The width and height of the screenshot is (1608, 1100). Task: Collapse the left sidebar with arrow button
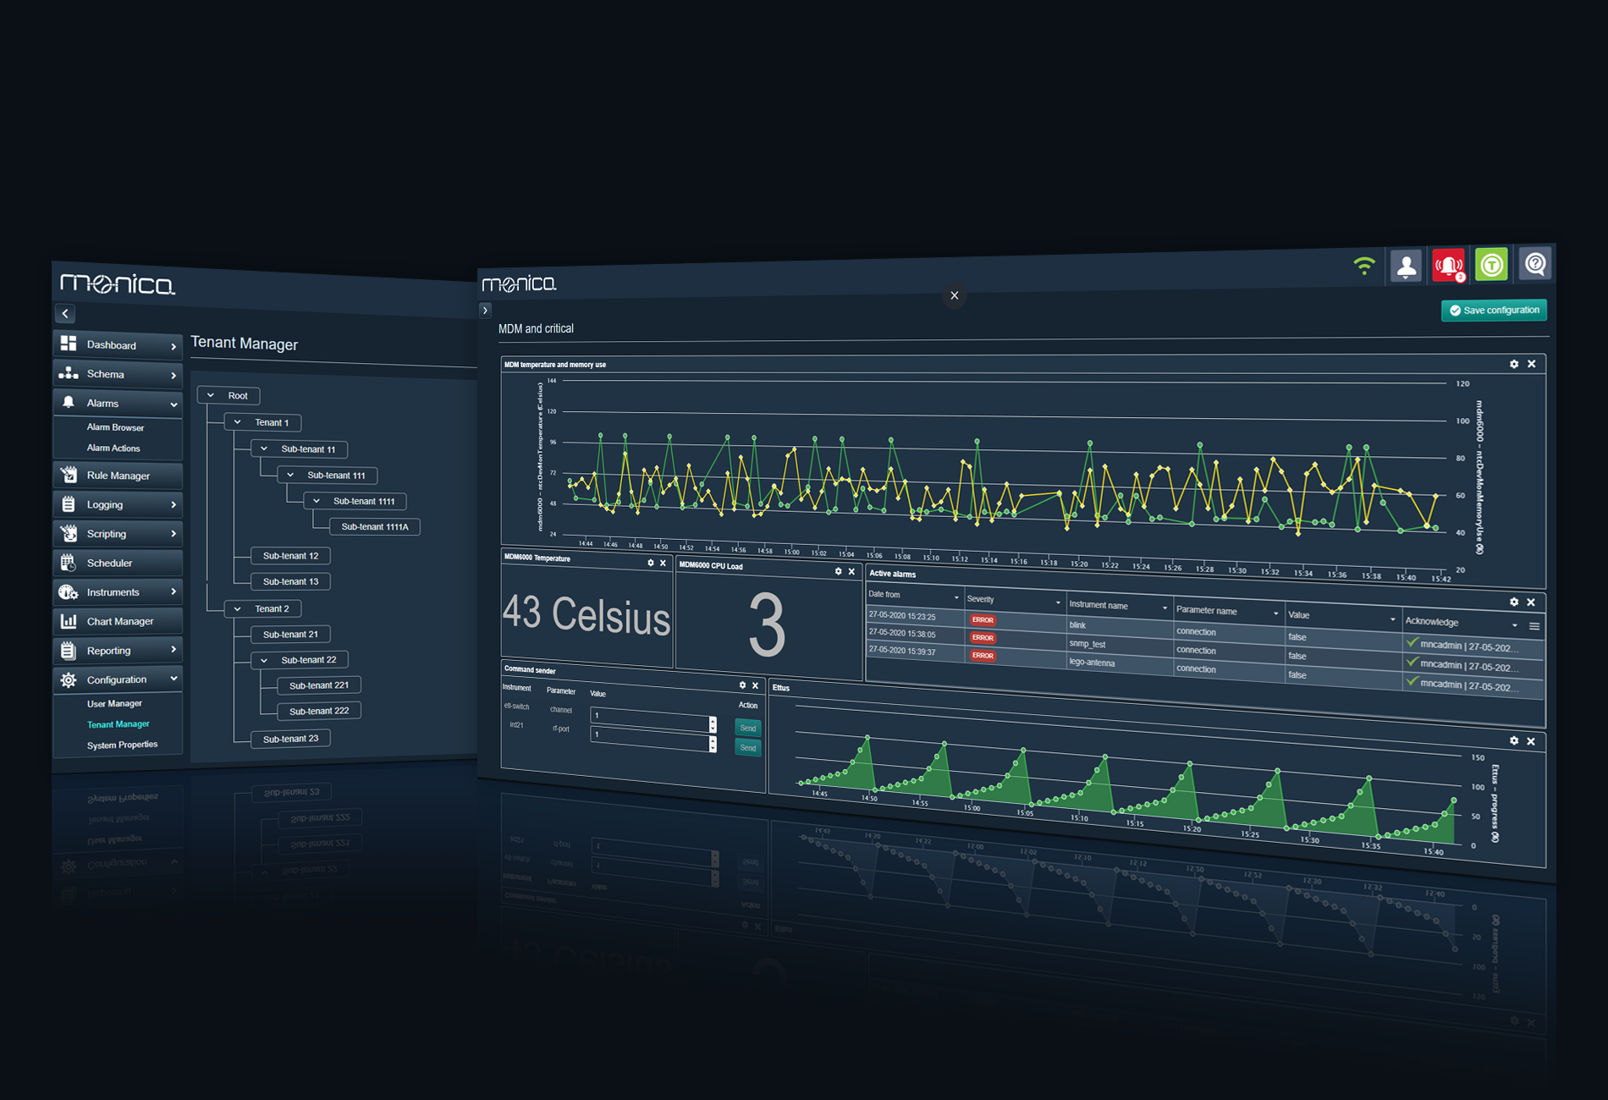click(65, 313)
